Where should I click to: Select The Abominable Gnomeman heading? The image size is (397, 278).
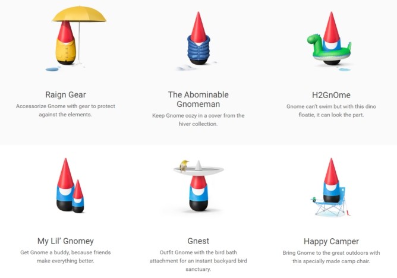click(x=198, y=99)
